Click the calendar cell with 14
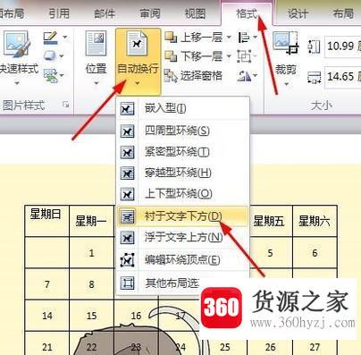The height and width of the screenshot is (355, 361). pyautogui.click(x=46, y=316)
